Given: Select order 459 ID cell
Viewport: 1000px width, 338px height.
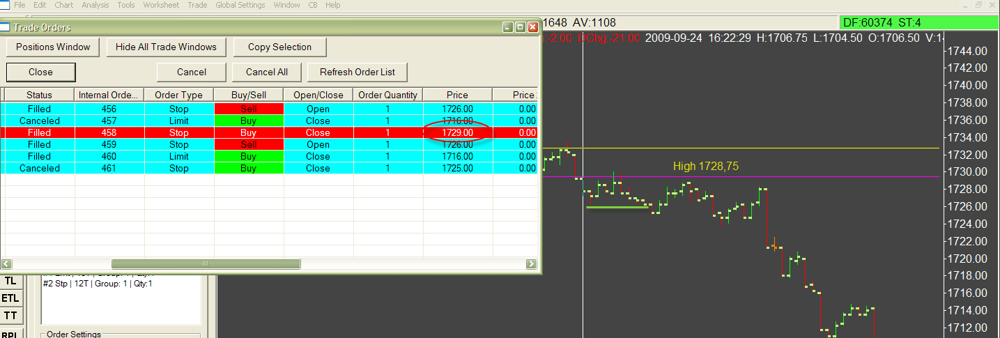Looking at the screenshot, I should click(109, 144).
